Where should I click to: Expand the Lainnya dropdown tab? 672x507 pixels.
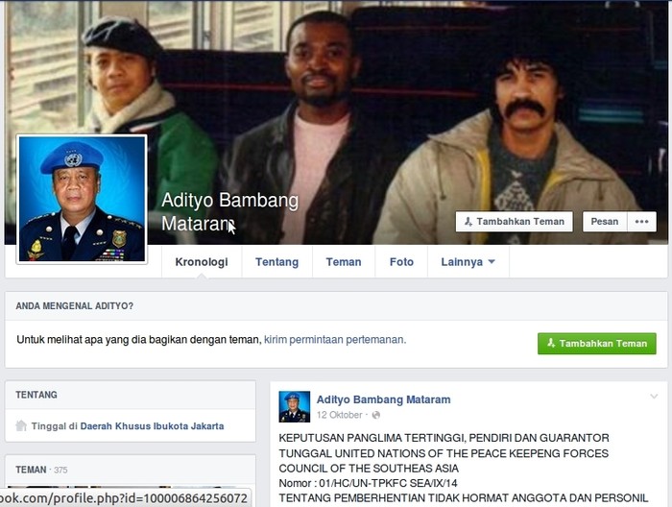point(468,262)
